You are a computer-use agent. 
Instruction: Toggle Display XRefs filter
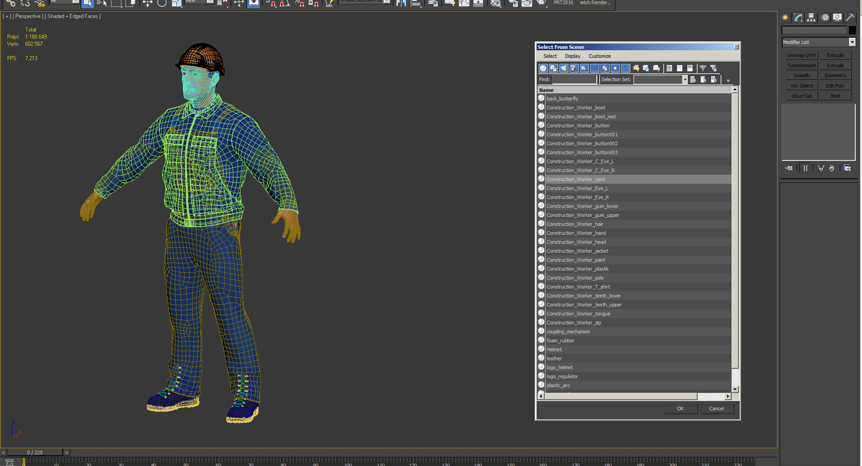(x=615, y=68)
